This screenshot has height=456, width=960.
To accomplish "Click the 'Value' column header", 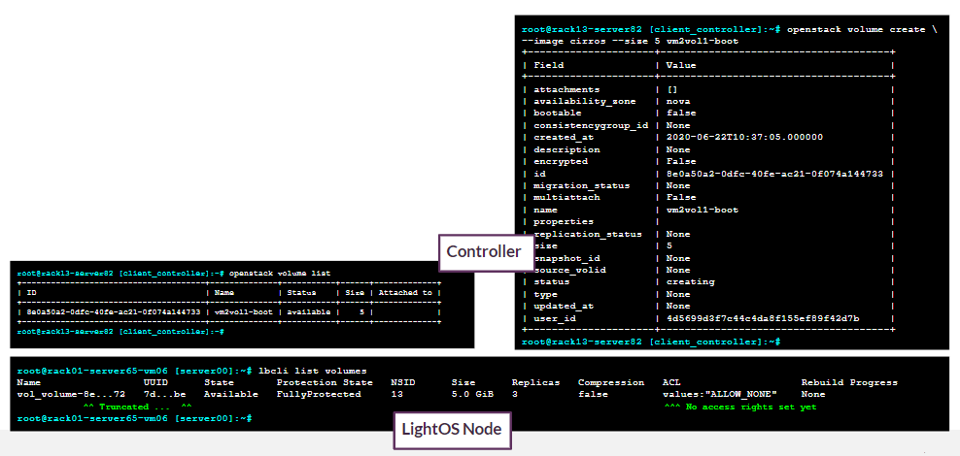I will click(681, 65).
